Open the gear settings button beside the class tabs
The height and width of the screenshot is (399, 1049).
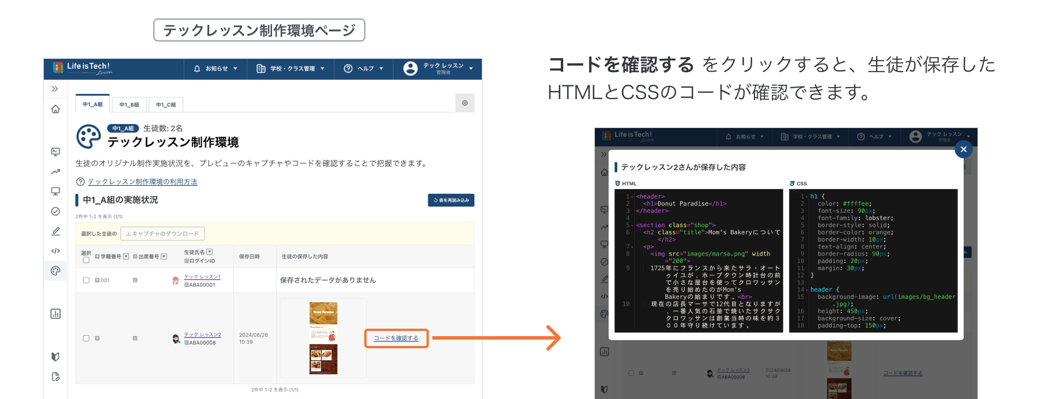[465, 103]
